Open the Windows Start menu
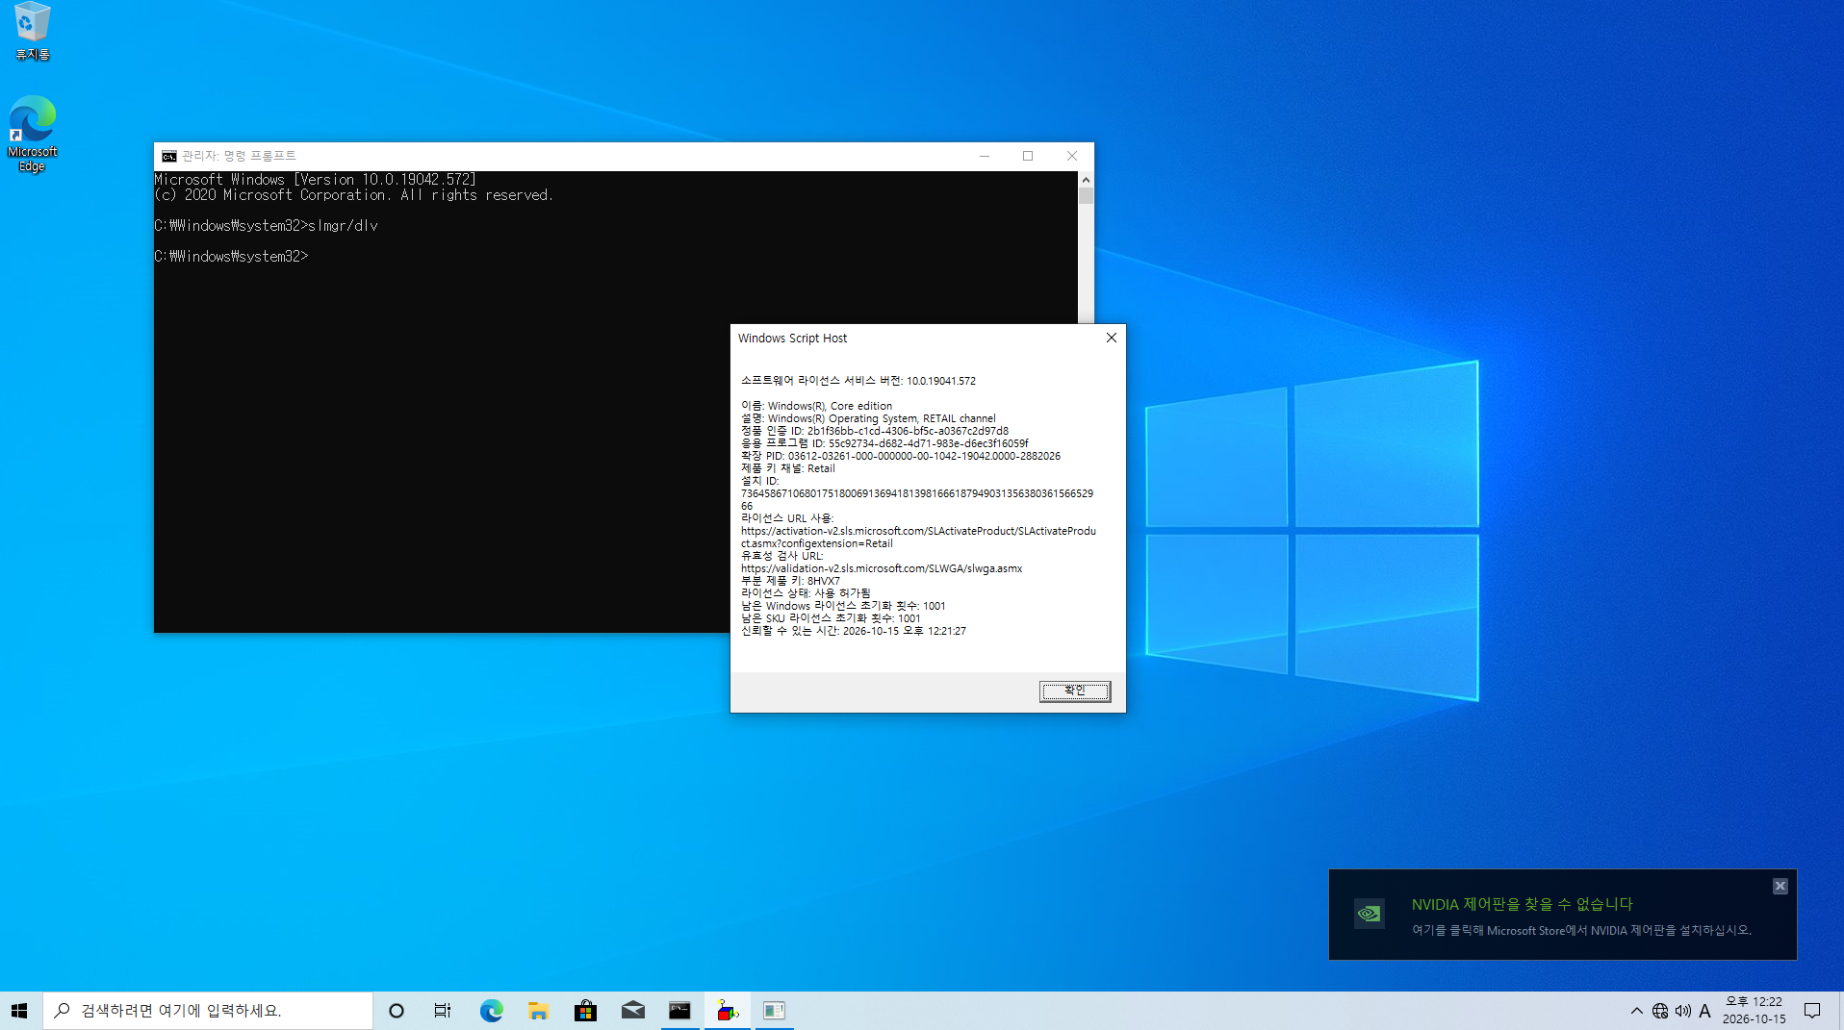This screenshot has width=1844, height=1030. [x=19, y=1010]
